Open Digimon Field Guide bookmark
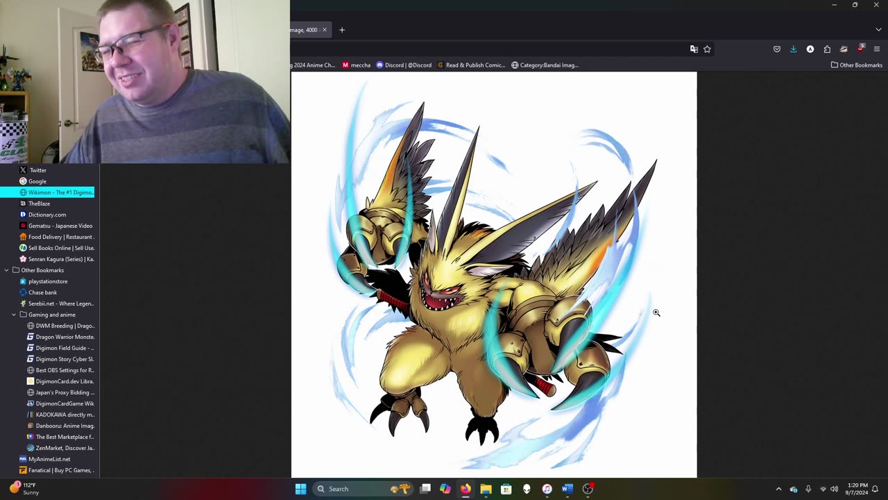This screenshot has height=500, width=888. [x=60, y=348]
